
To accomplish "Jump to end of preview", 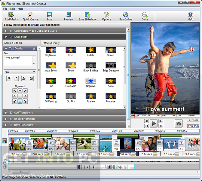I will point(161,126).
